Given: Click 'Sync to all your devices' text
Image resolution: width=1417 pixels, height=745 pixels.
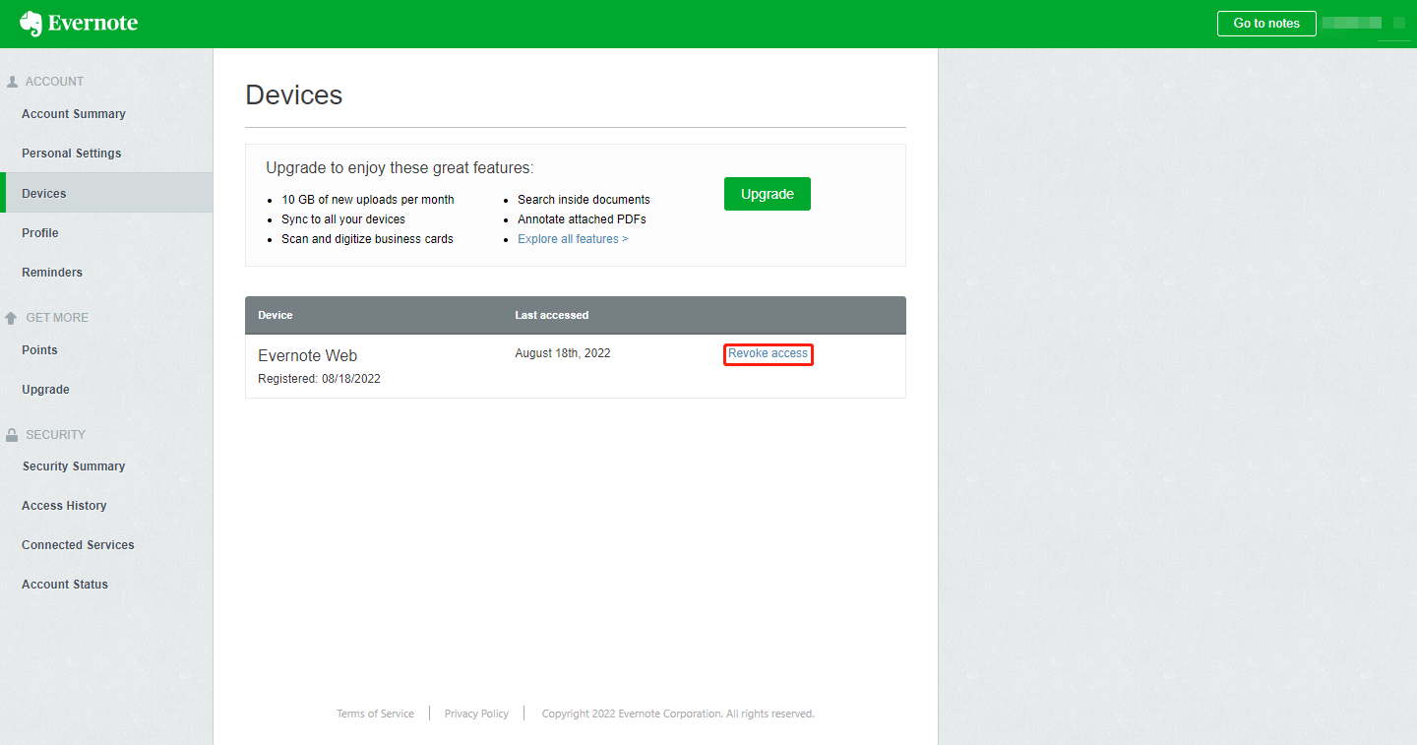Looking at the screenshot, I should point(343,219).
